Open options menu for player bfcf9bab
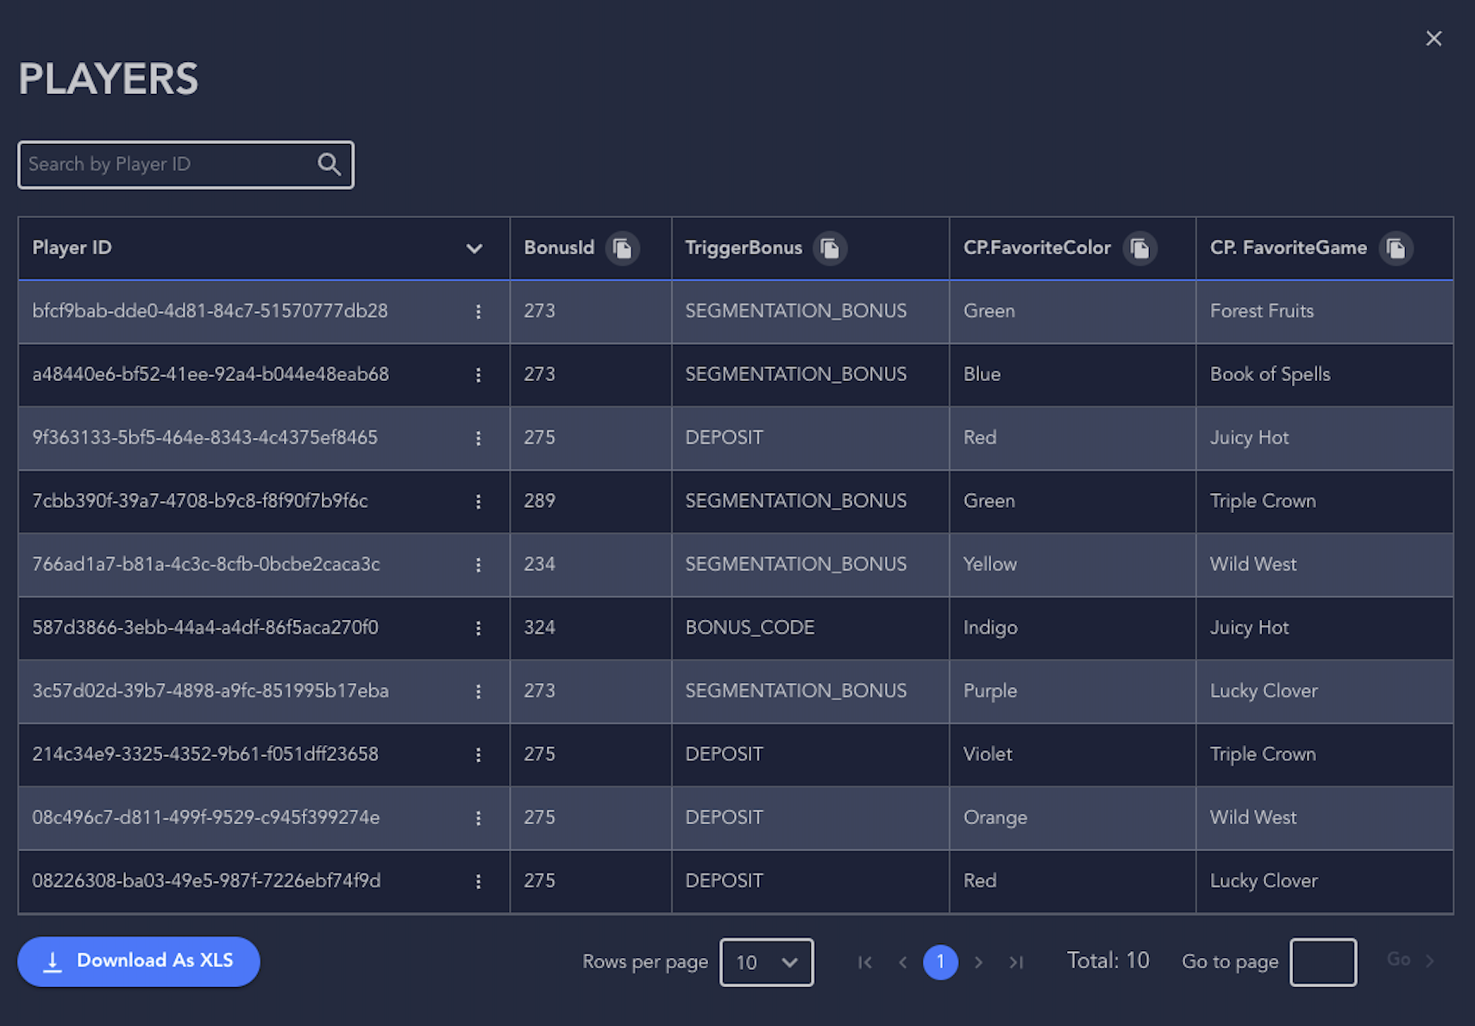 pos(478,311)
